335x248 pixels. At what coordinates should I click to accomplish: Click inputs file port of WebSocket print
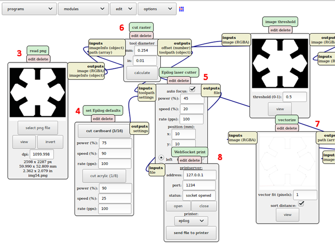pos(156,170)
